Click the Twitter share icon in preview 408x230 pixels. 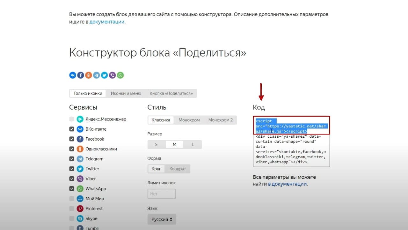(105, 75)
